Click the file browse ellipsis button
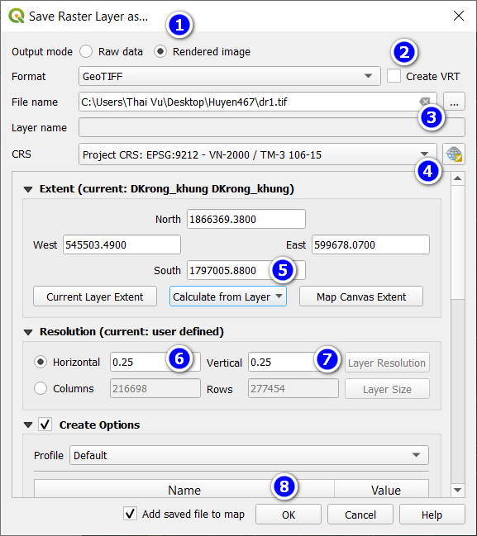The image size is (477, 536). point(454,102)
